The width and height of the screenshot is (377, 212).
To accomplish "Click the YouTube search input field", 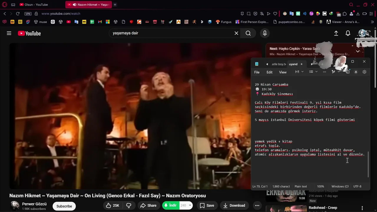I will coord(172,33).
